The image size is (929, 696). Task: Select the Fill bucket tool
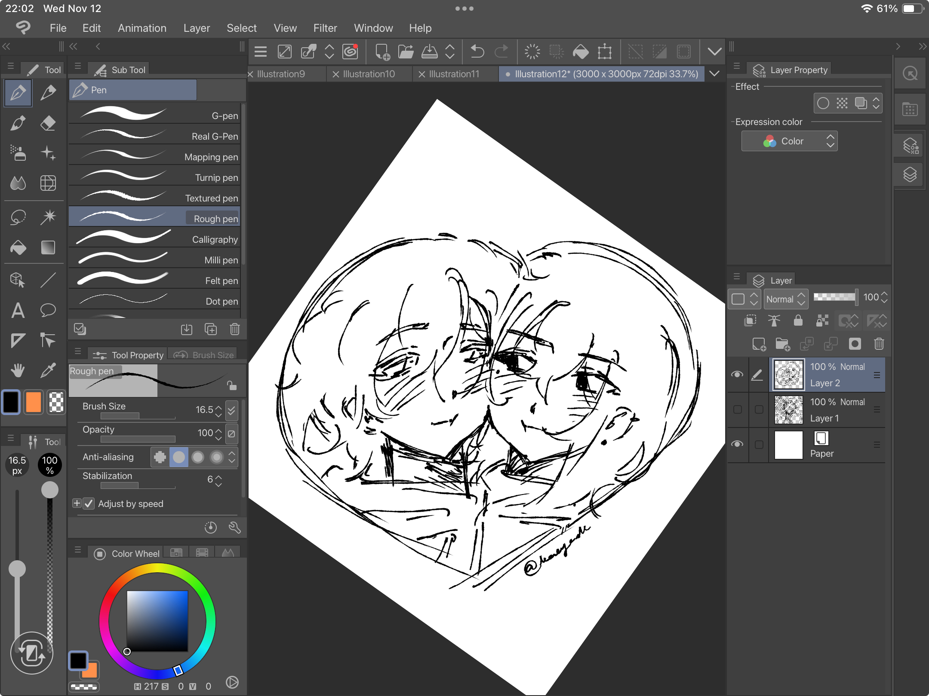click(x=18, y=247)
